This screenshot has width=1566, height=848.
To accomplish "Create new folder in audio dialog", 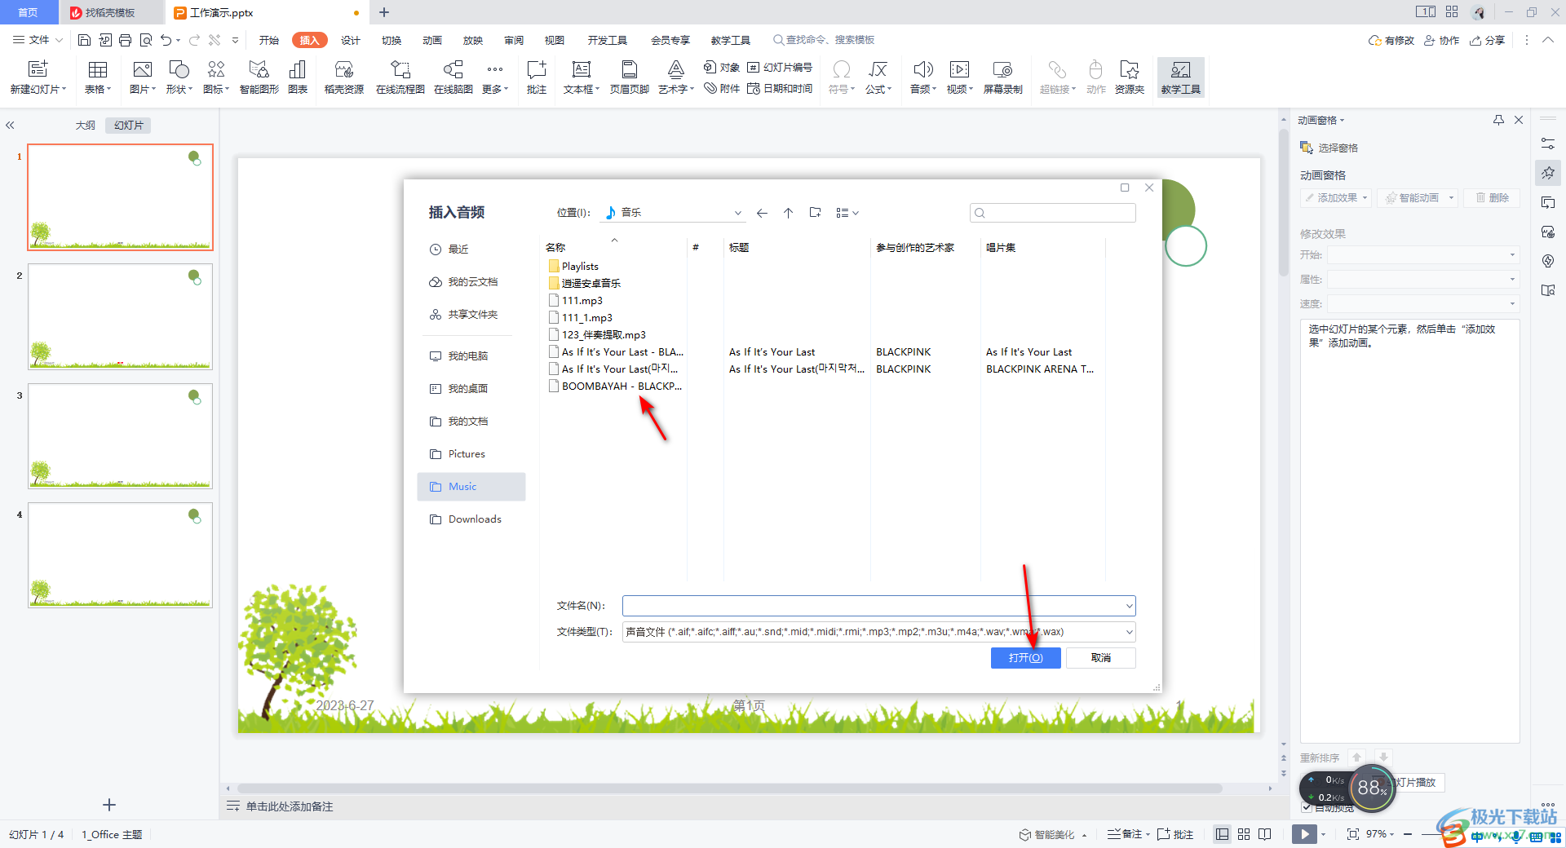I will coord(815,213).
